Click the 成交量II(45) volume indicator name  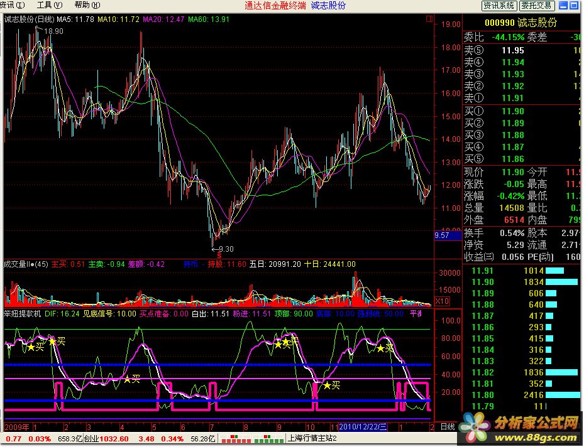26,264
